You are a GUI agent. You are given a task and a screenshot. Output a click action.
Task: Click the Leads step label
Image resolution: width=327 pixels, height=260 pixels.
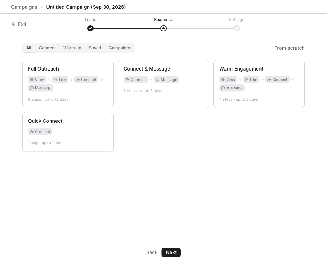[90, 20]
